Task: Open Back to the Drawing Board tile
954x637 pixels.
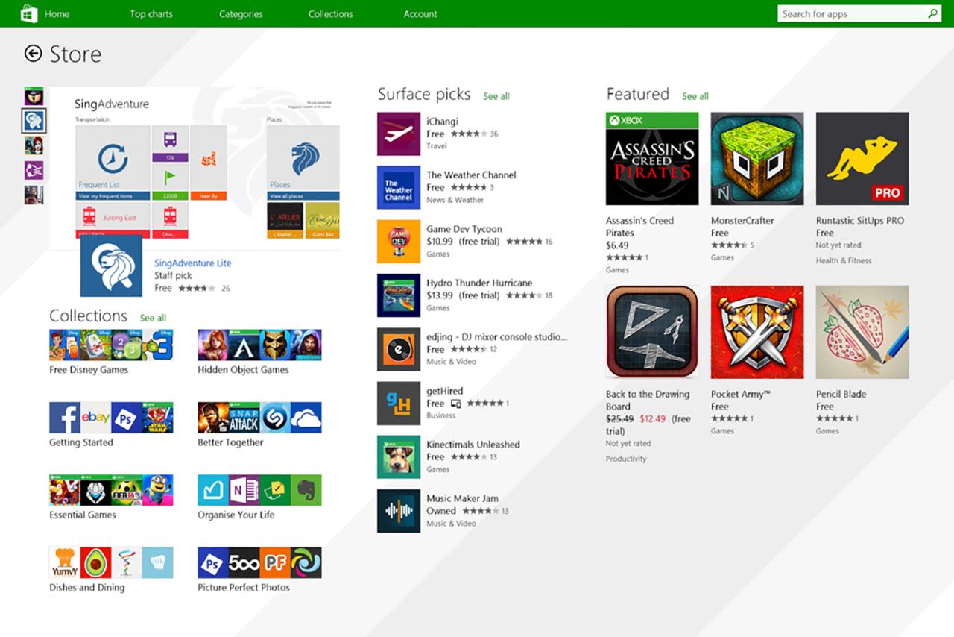Action: pyautogui.click(x=652, y=332)
